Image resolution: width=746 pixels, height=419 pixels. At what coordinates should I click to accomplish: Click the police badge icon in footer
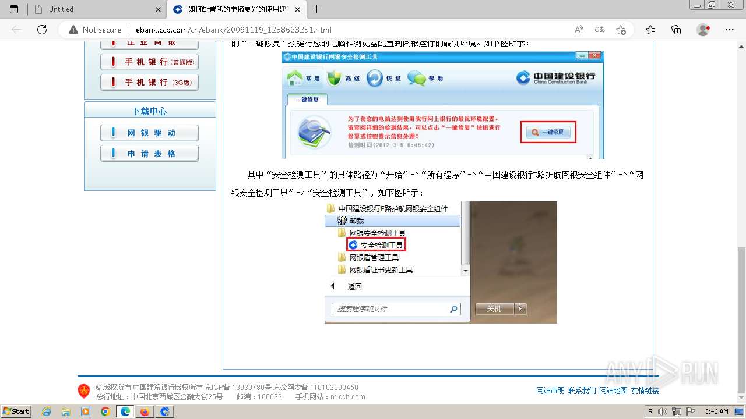pos(84,390)
